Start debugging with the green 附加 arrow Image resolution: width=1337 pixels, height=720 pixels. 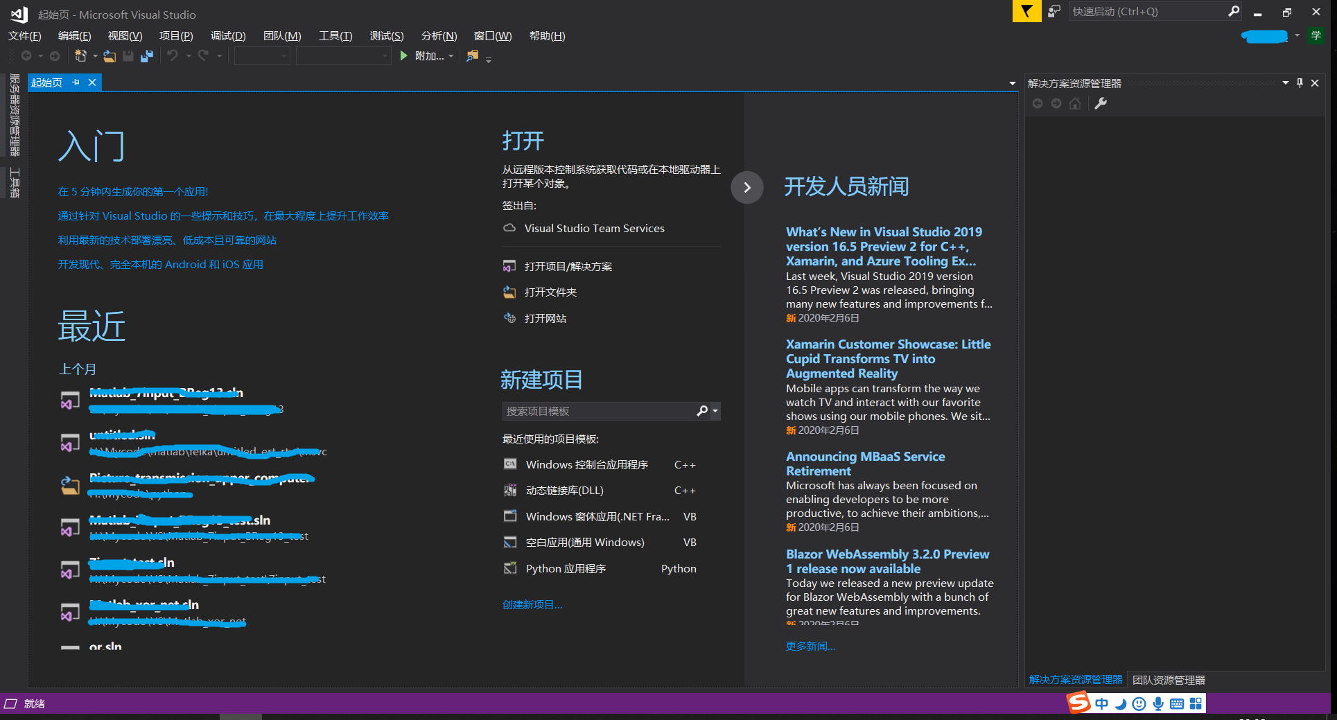click(404, 55)
